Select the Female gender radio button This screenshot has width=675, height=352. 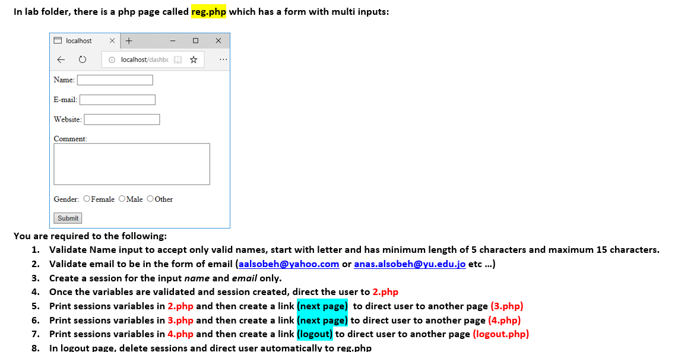(86, 198)
